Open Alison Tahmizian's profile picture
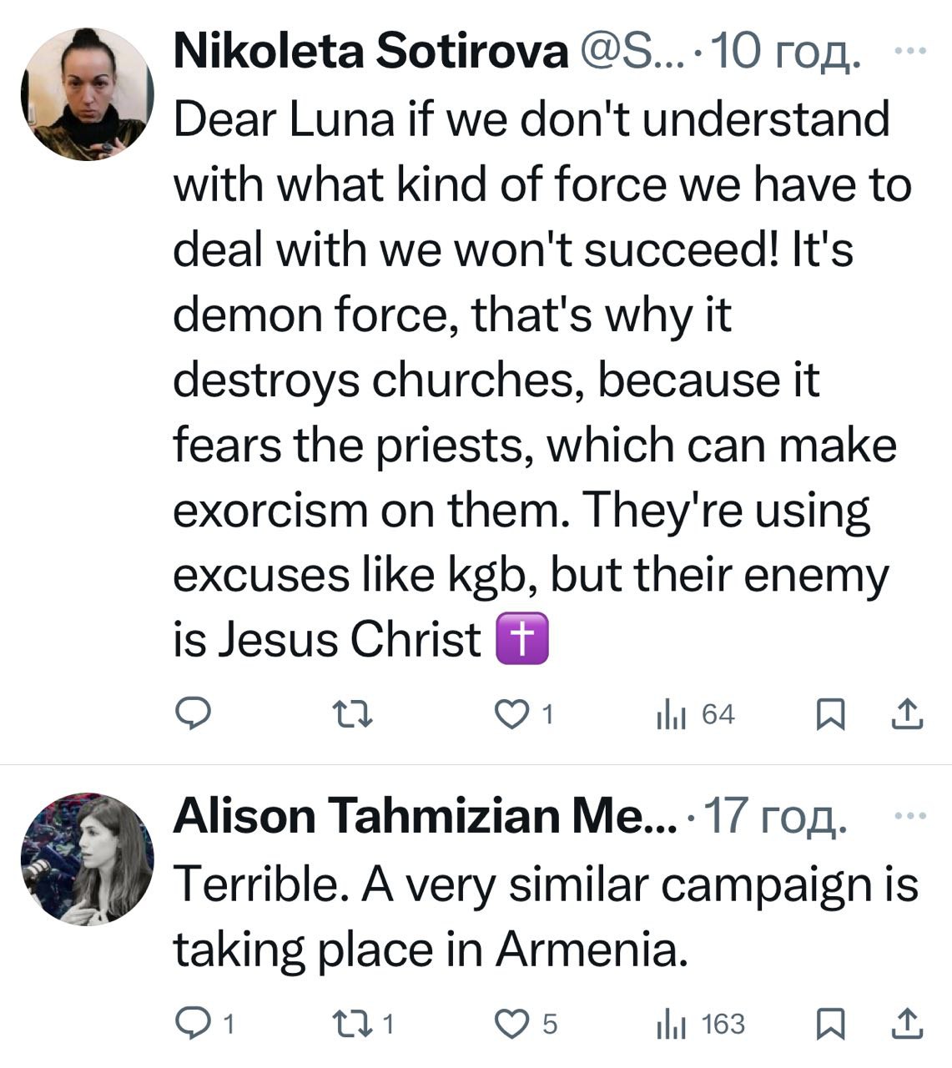 tap(88, 859)
